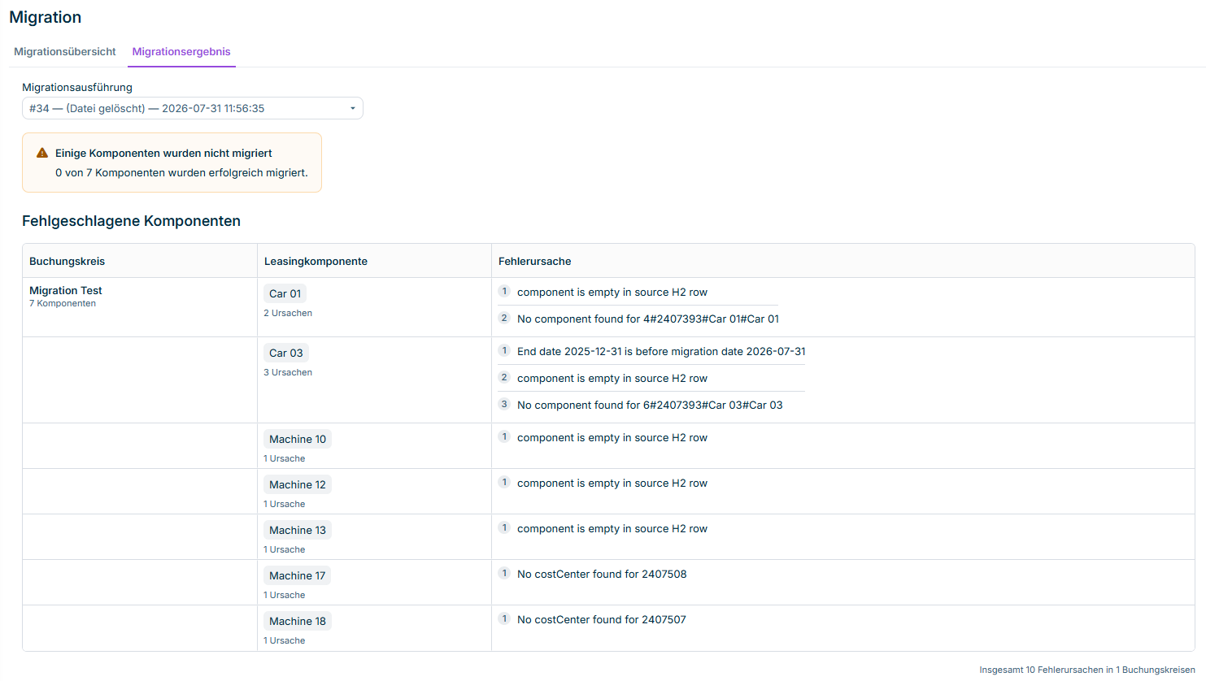This screenshot has width=1206, height=681.
Task: Click the 'Migration' page title
Action: tap(46, 17)
